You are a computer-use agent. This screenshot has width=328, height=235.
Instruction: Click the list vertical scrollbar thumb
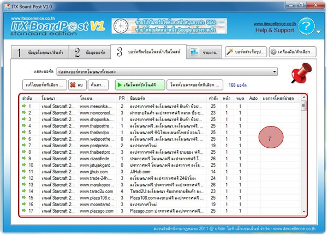click(304, 105)
